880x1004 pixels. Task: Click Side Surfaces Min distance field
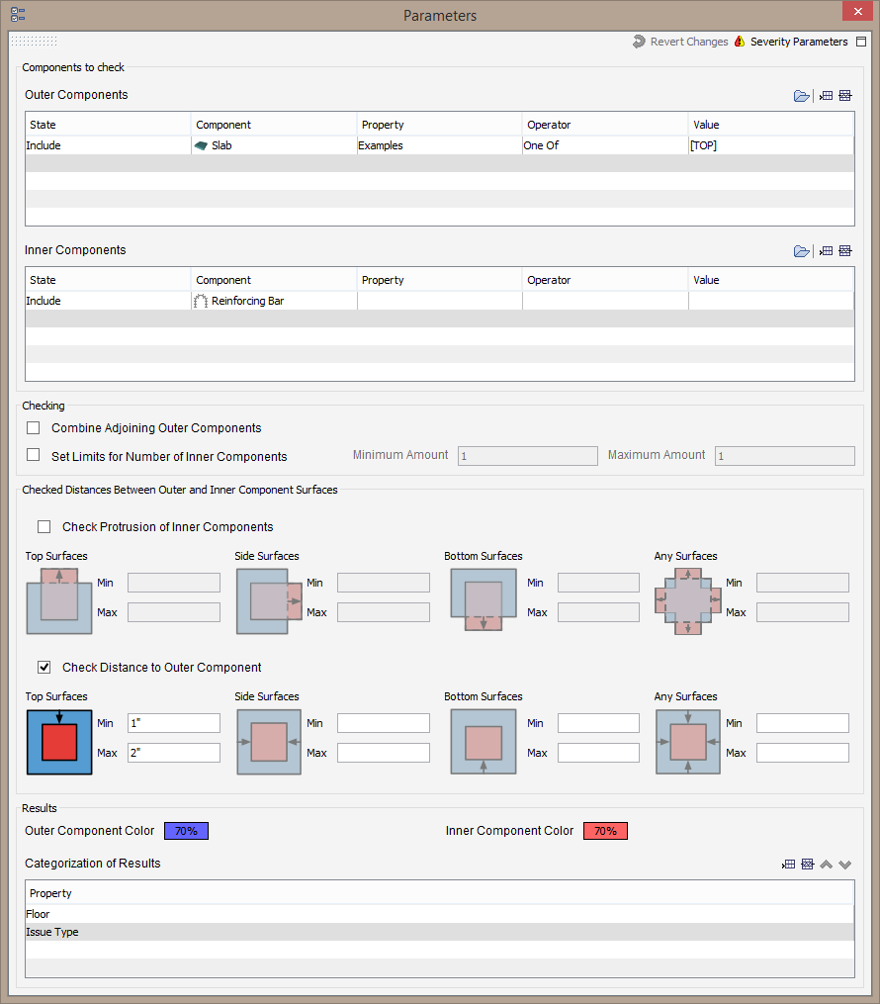point(384,723)
